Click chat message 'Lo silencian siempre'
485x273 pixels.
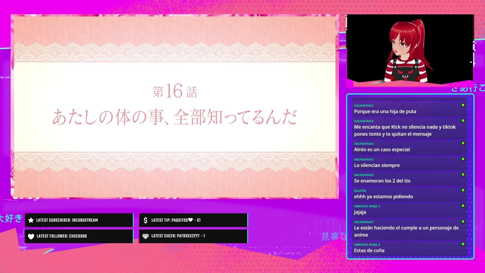[377, 165]
